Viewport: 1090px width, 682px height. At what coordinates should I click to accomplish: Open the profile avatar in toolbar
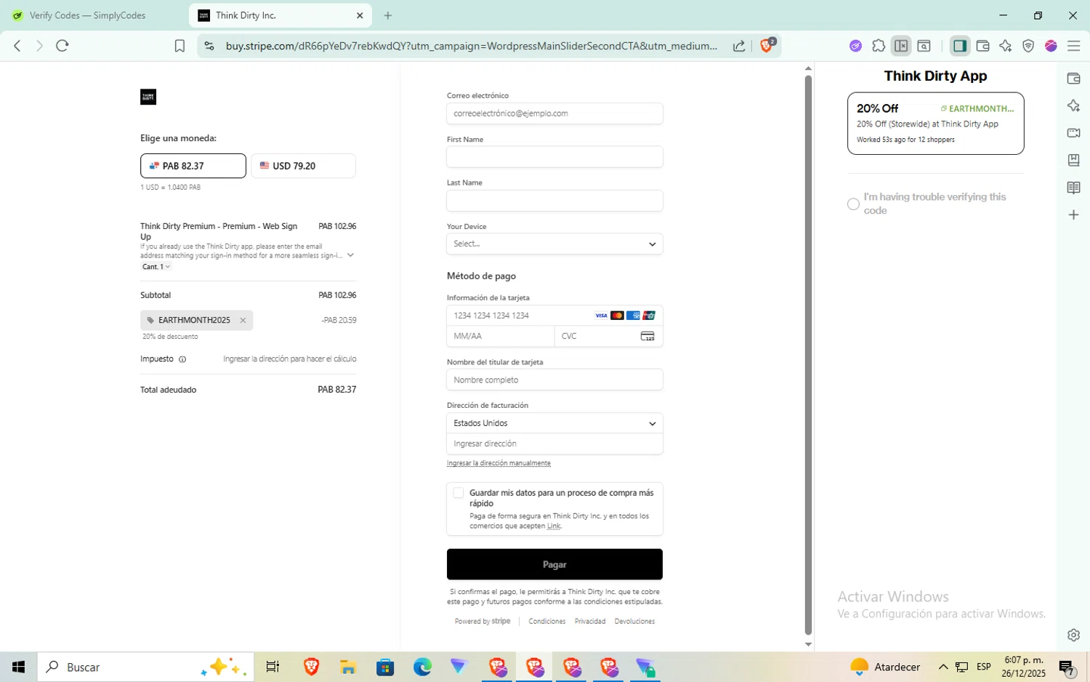[x=1051, y=46]
